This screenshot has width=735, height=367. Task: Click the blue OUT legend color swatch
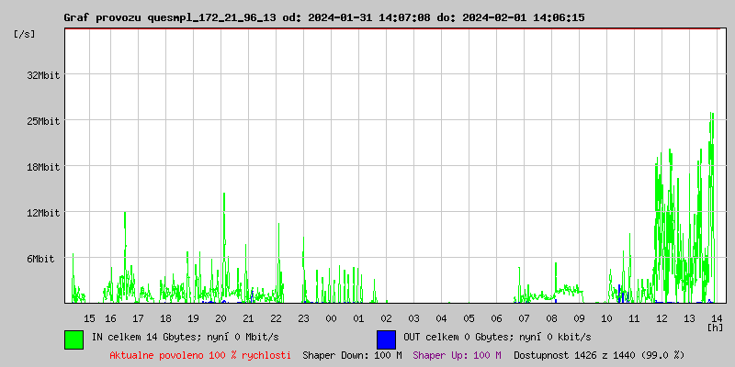pyautogui.click(x=386, y=339)
